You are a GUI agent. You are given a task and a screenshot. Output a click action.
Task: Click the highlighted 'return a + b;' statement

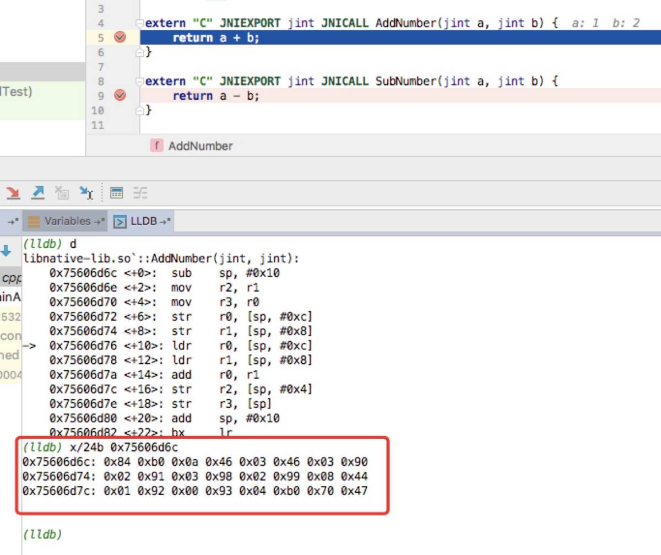[216, 37]
